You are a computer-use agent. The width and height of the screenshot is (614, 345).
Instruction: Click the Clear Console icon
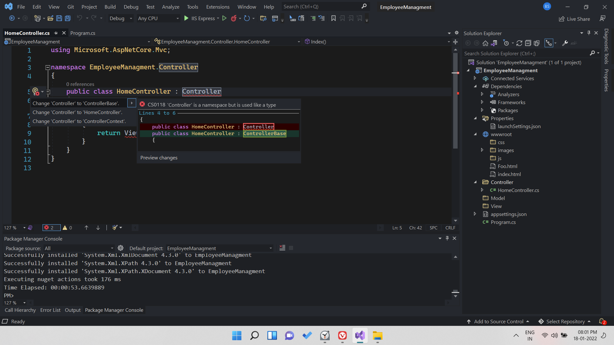[x=282, y=248]
